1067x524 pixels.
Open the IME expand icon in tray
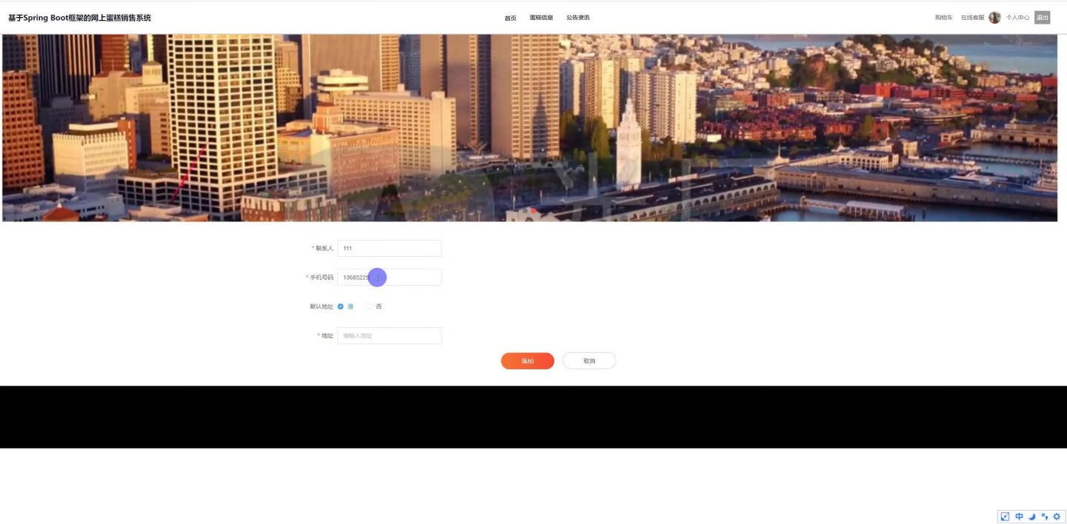(x=1005, y=517)
